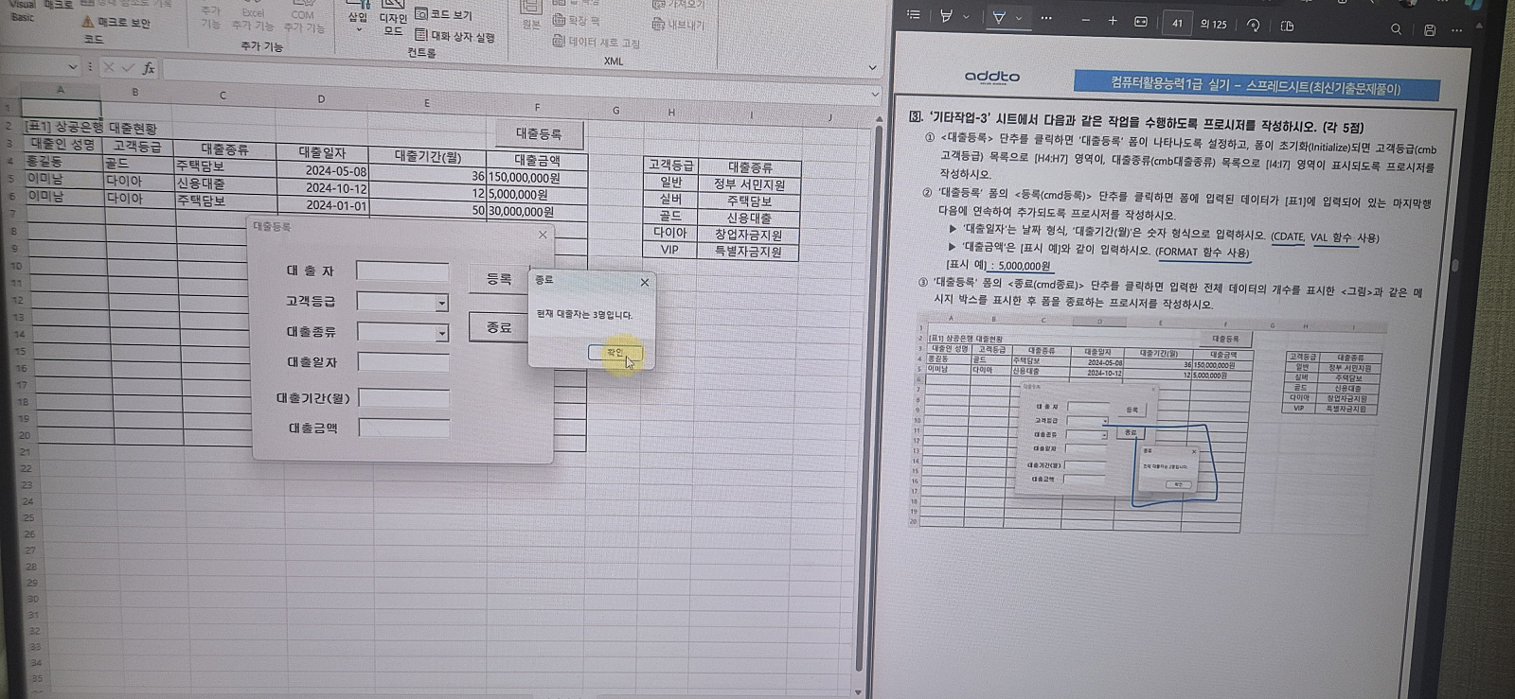Select the cell showing 150,000,000원
Screen dimensions: 1515x699
tap(537, 177)
